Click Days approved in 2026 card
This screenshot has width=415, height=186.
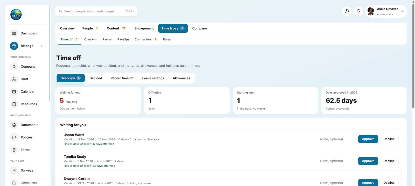[364, 101]
